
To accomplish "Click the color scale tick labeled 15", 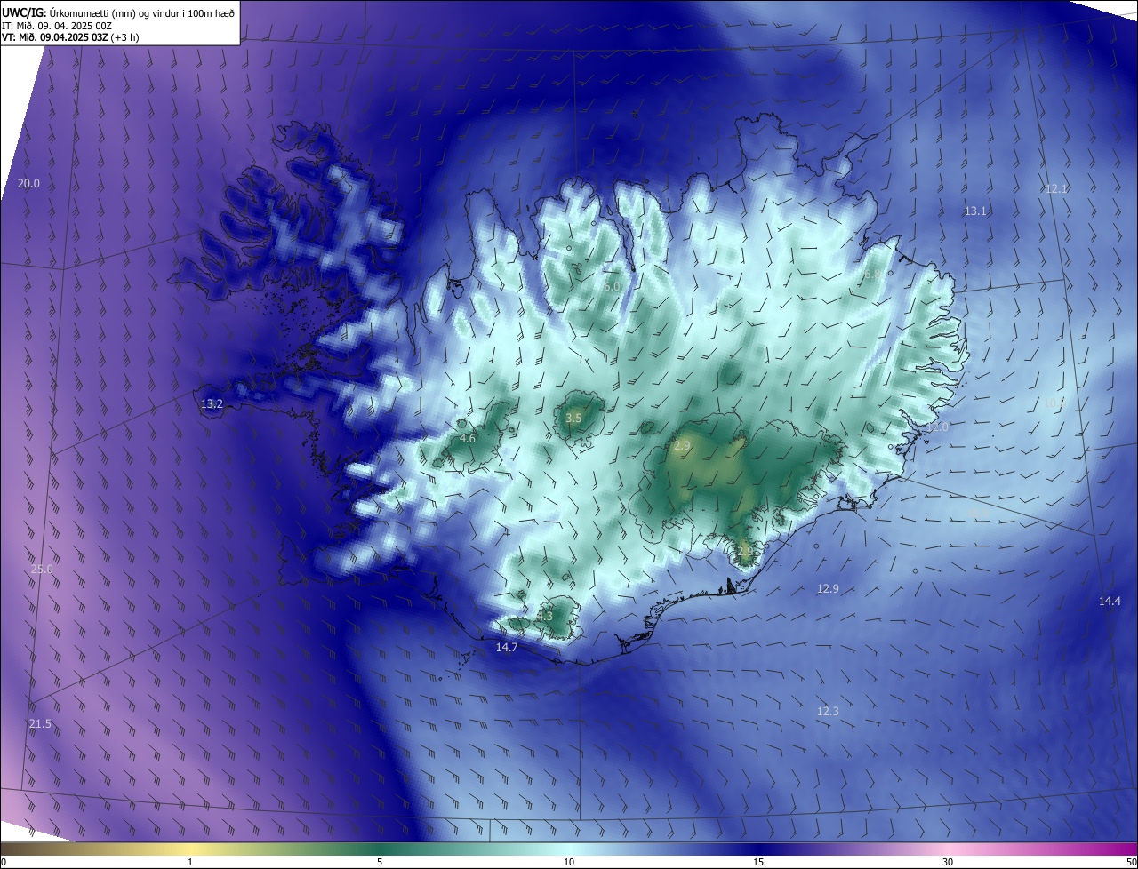I will (x=758, y=862).
